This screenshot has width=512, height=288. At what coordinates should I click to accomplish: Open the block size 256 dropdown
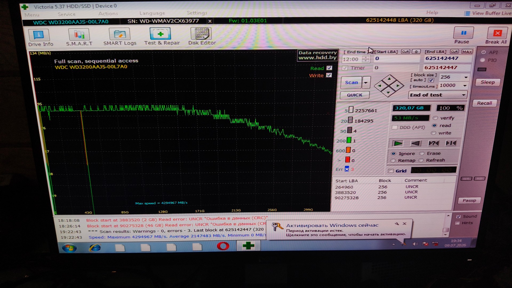click(x=466, y=77)
